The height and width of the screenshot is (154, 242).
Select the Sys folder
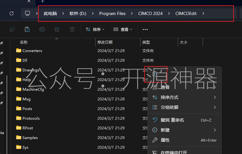pos(25,147)
